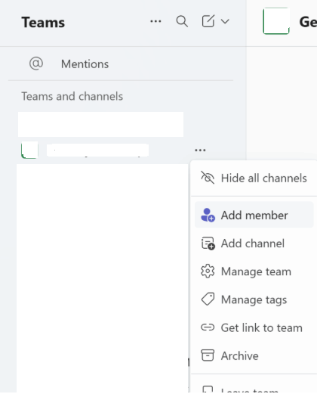This screenshot has height=394, width=317.
Task: Click the crossed-out eye icon
Action: [208, 178]
